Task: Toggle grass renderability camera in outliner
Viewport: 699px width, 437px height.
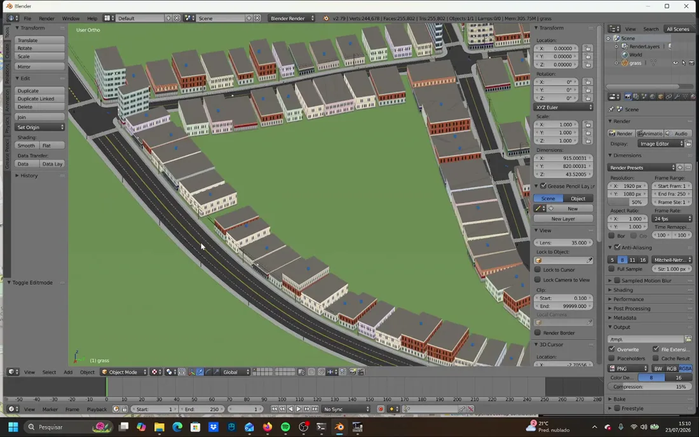Action: (691, 63)
